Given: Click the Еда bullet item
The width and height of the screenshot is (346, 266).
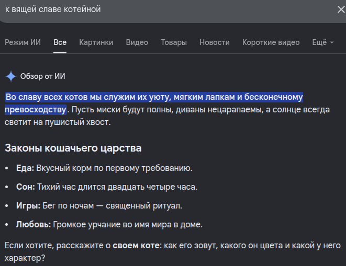Looking at the screenshot, I should coord(104,168).
